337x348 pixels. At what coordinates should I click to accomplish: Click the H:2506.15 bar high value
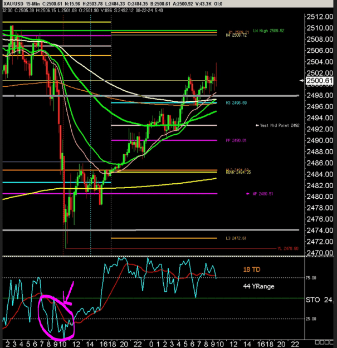click(x=46, y=11)
